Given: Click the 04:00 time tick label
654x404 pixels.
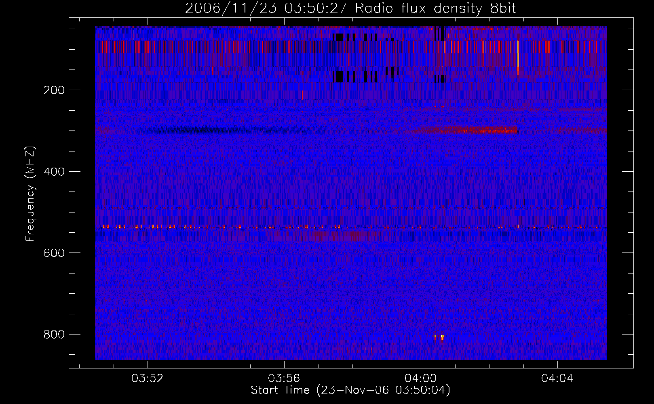Looking at the screenshot, I should 421,379.
